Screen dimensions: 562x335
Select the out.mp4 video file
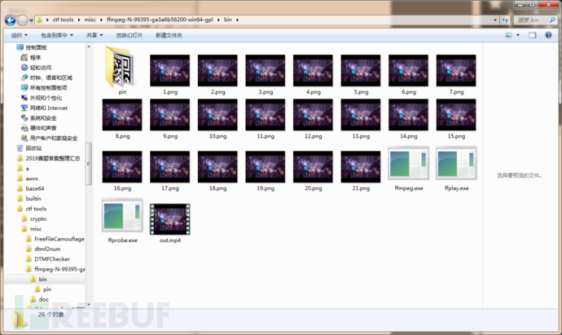(x=170, y=219)
